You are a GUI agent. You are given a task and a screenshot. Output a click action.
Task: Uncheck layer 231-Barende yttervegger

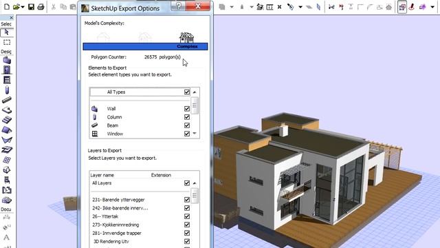(x=187, y=200)
